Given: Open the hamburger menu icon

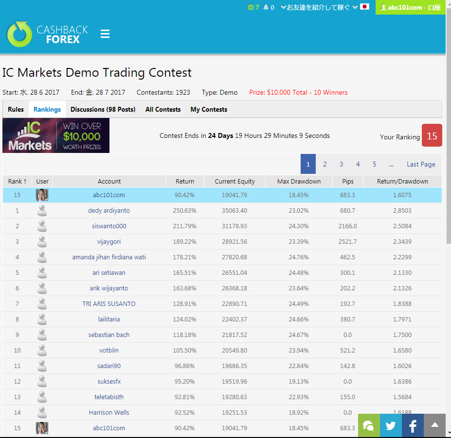Looking at the screenshot, I should tap(105, 34).
